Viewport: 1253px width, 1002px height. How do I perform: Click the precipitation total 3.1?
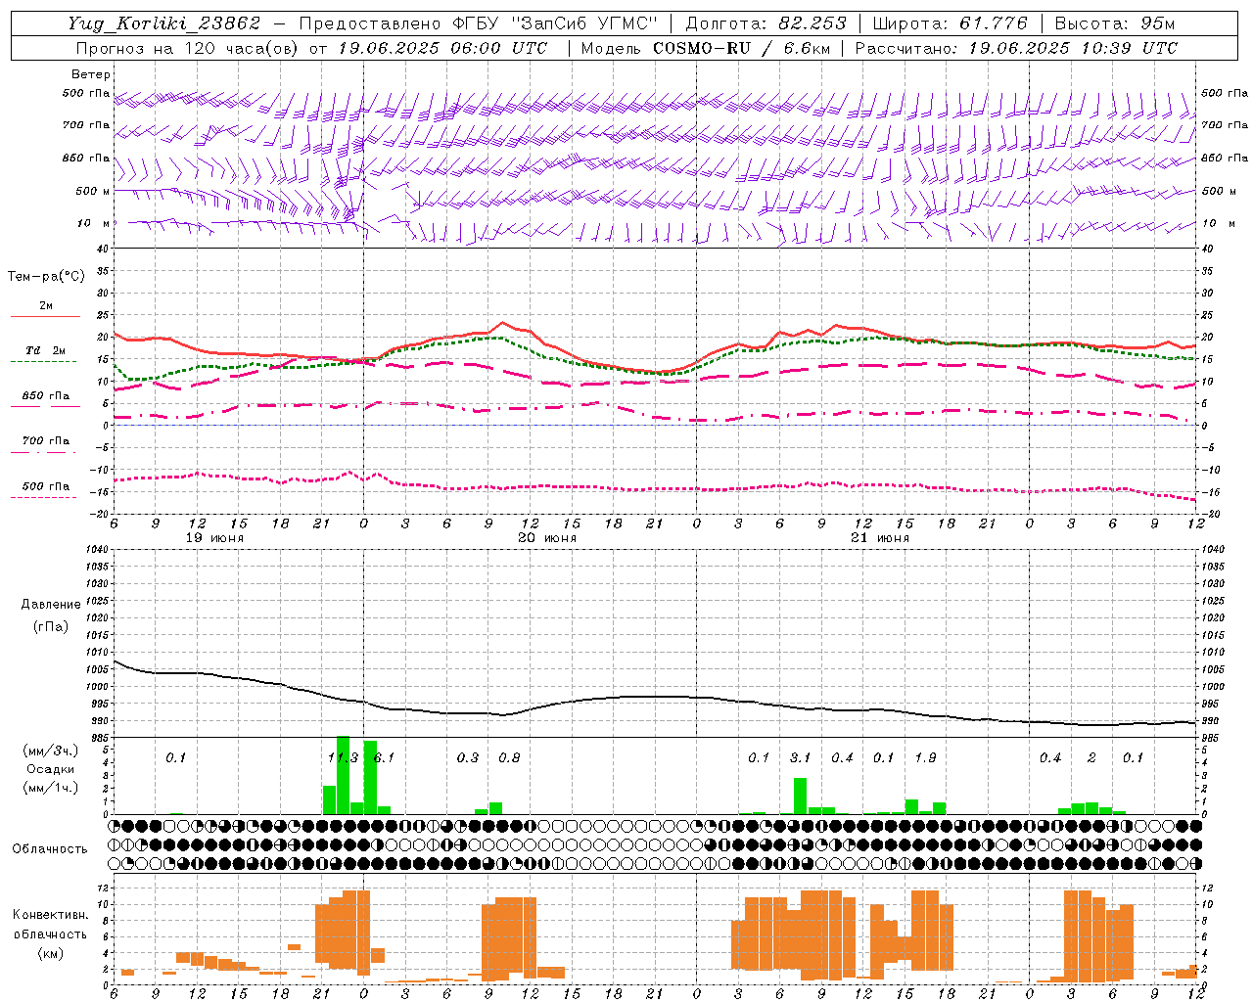(800, 757)
